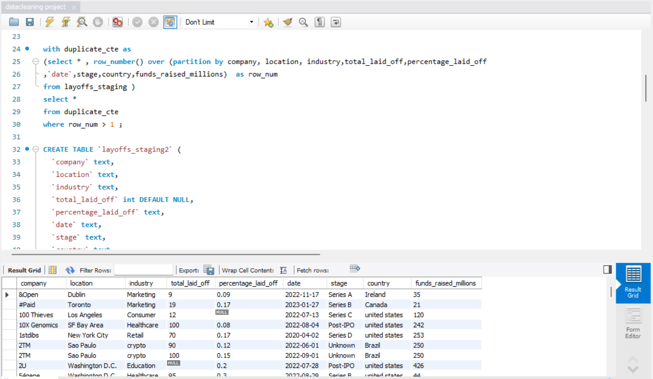Collapse the CREATE TABLE block on line 32
The height and width of the screenshot is (379, 653).
(x=35, y=149)
